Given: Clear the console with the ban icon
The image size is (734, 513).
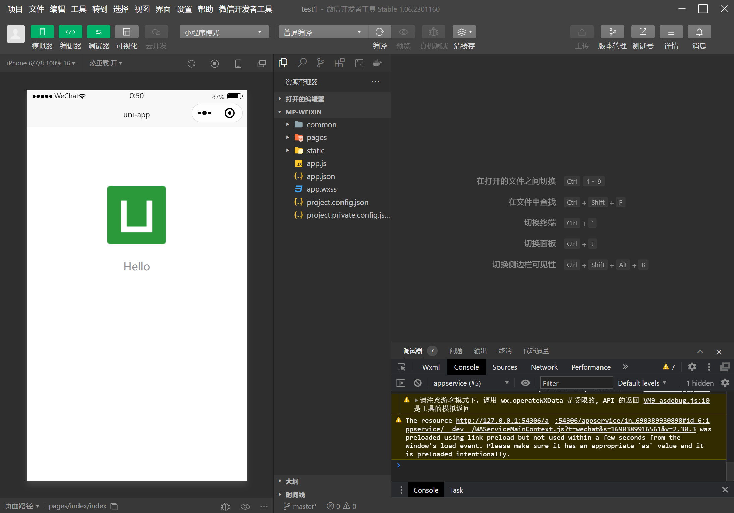Looking at the screenshot, I should coord(418,383).
